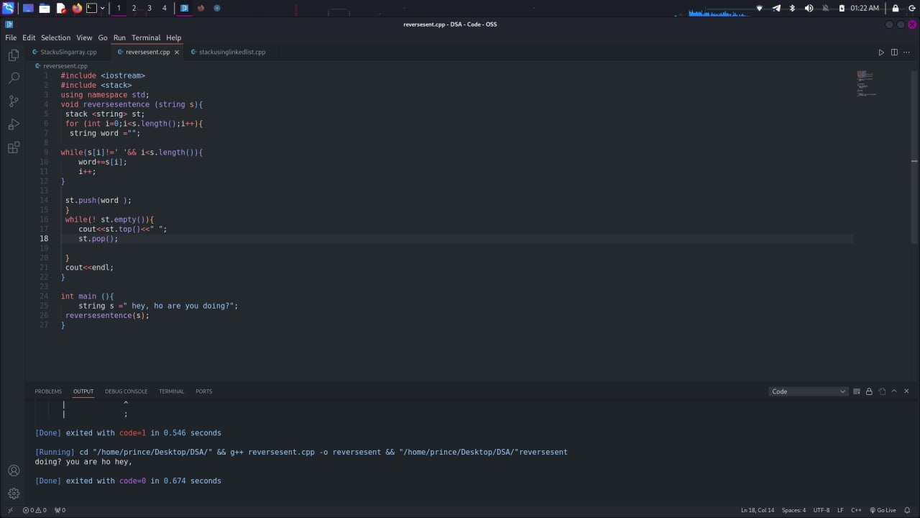
Task: Open the Search view icon
Action: click(13, 78)
